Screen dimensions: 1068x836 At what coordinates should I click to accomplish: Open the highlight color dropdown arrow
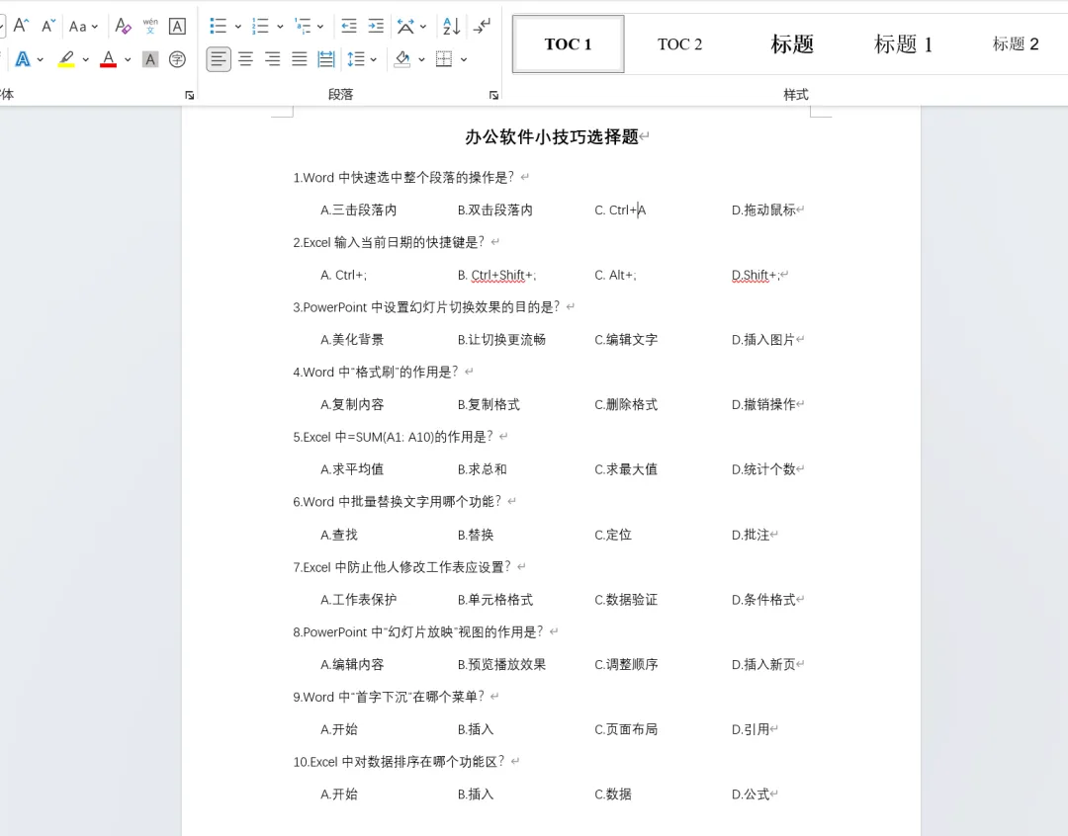[x=85, y=60]
